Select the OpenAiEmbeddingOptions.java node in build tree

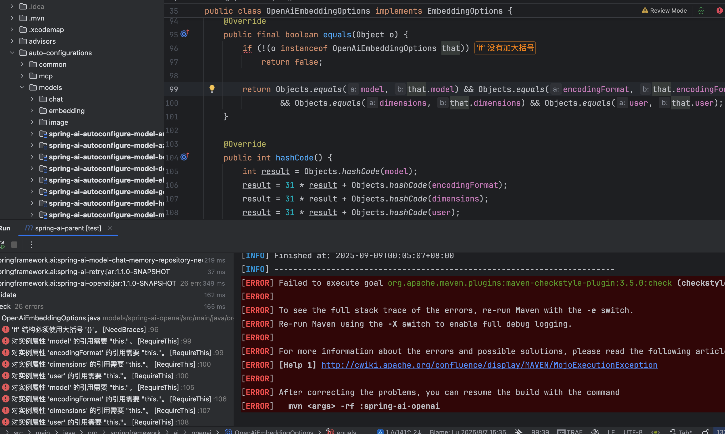117,318
